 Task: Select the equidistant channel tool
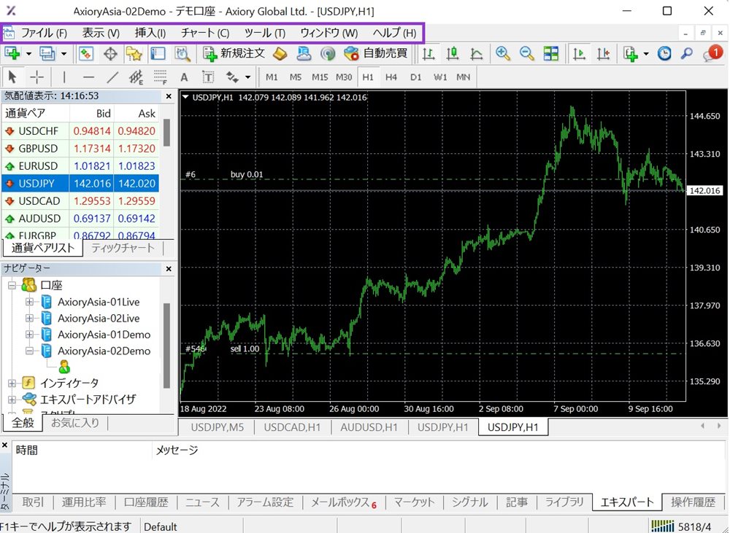coord(136,77)
